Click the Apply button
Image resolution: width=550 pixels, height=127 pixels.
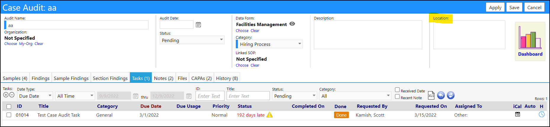coord(495,7)
